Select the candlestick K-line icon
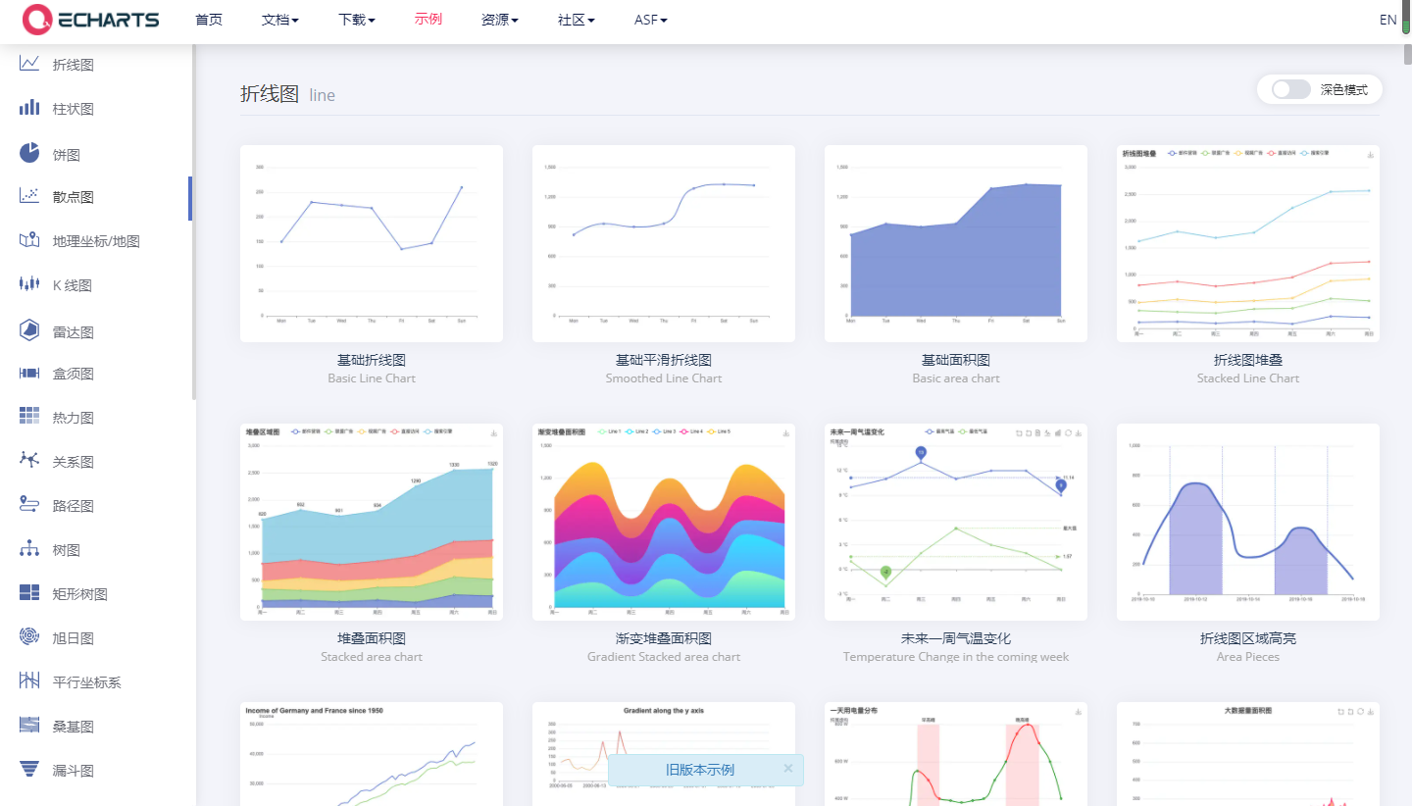 click(29, 284)
